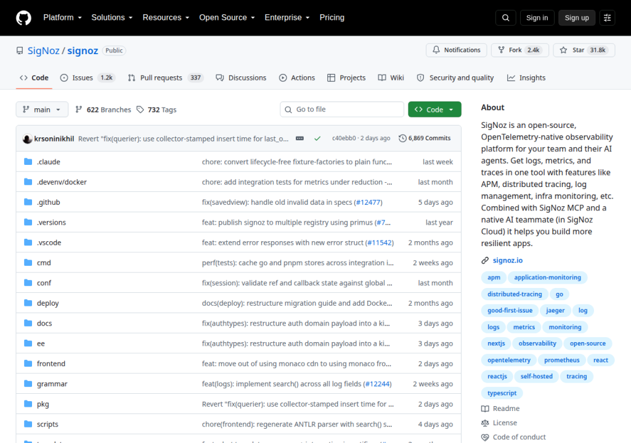Open the search magnifier button

tap(506, 18)
